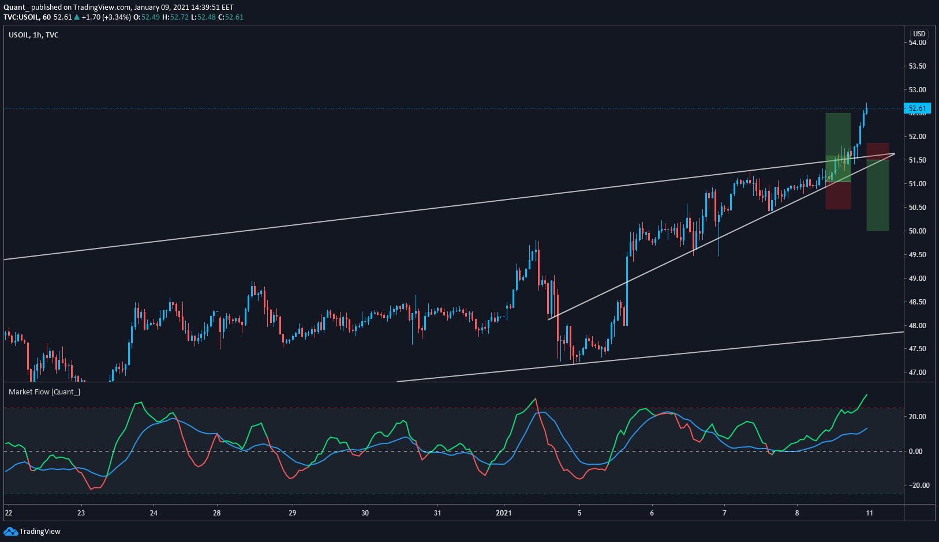This screenshot has height=542, width=939.
Task: Open the 'Market Flow [Quant_]' indicator legend
Action: point(44,392)
